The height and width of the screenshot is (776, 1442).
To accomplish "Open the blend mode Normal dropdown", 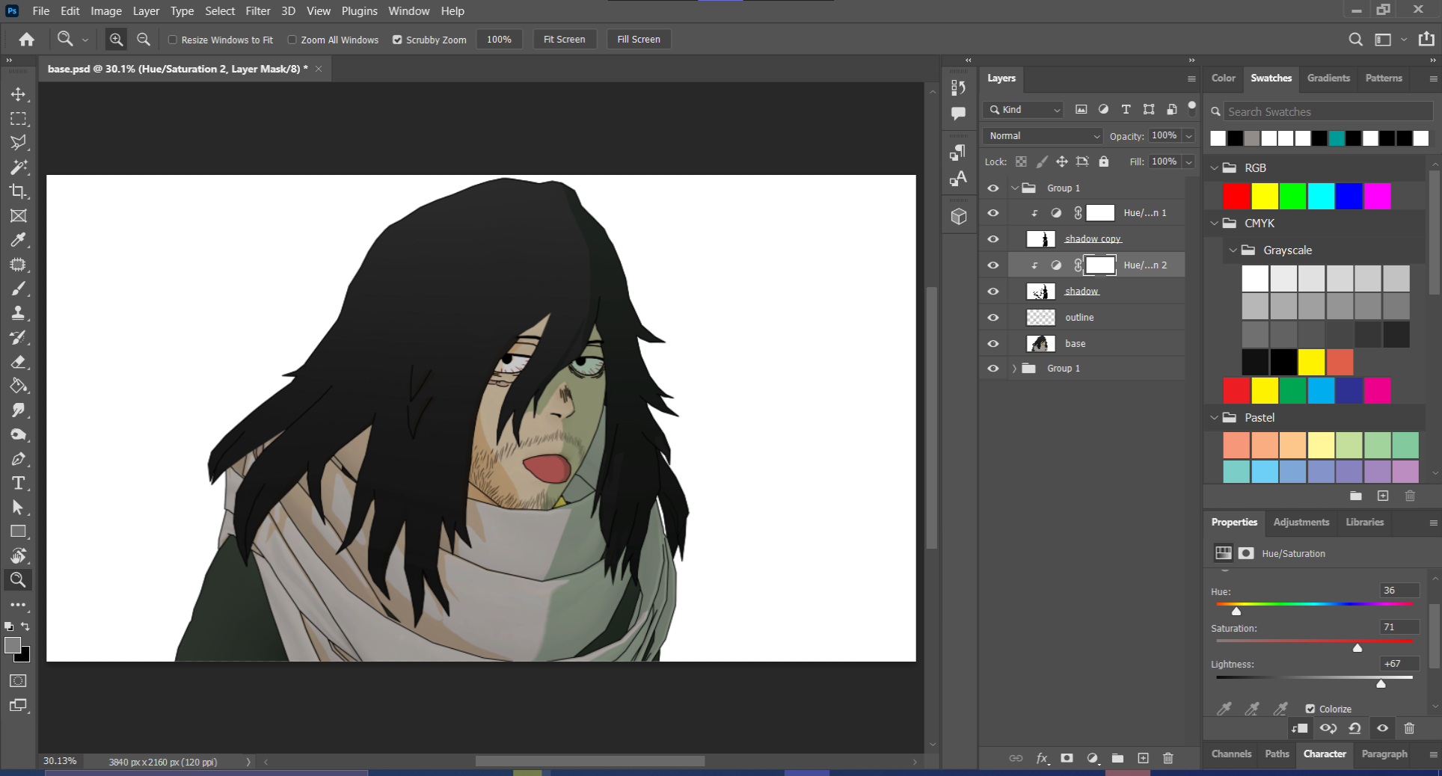I will [1043, 136].
